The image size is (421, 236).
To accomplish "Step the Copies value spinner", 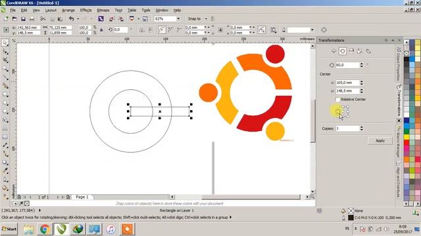I will click(362, 128).
